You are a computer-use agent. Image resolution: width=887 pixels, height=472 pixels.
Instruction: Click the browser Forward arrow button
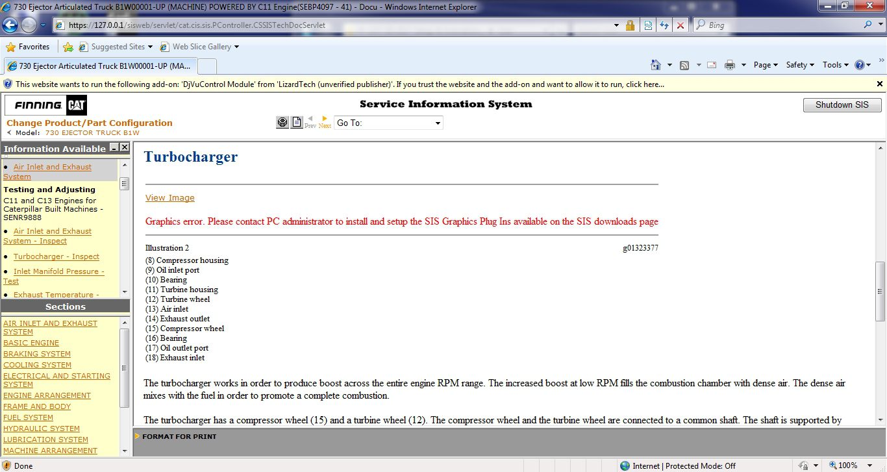coord(29,25)
